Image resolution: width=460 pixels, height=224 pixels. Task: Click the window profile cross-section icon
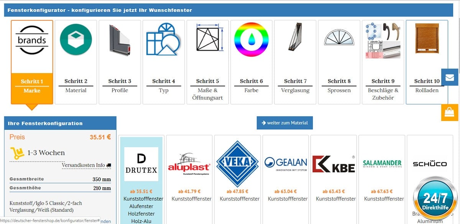point(120,41)
